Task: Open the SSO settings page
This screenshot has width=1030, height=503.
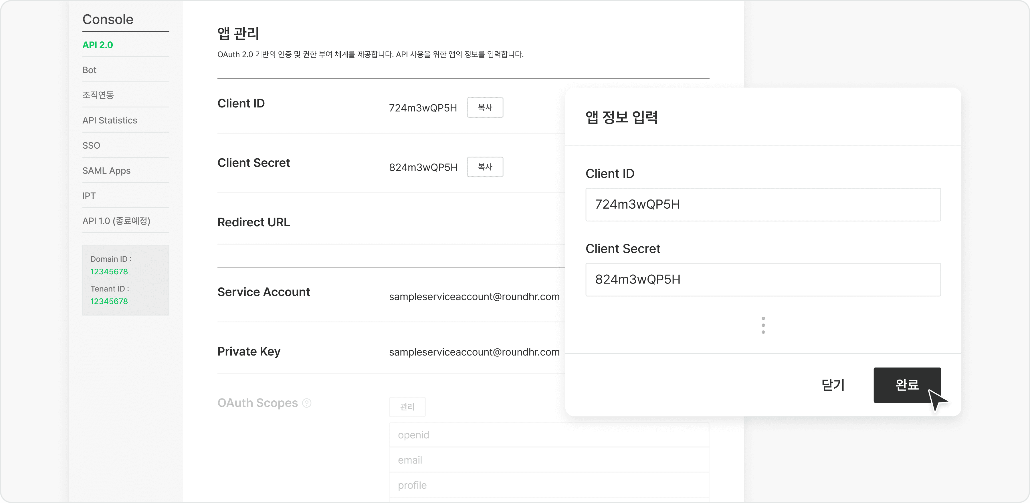Action: (x=91, y=145)
